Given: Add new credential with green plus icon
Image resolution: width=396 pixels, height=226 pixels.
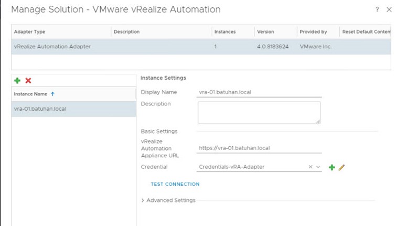Looking at the screenshot, I should pos(332,167).
